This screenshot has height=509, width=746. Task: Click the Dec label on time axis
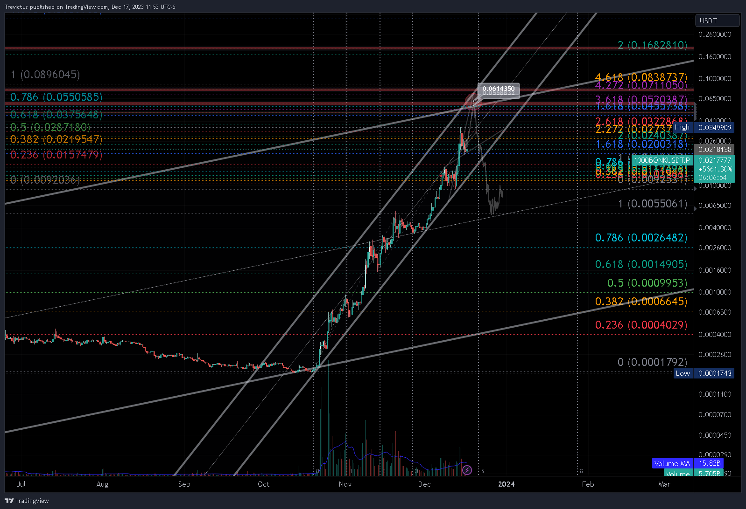(424, 484)
